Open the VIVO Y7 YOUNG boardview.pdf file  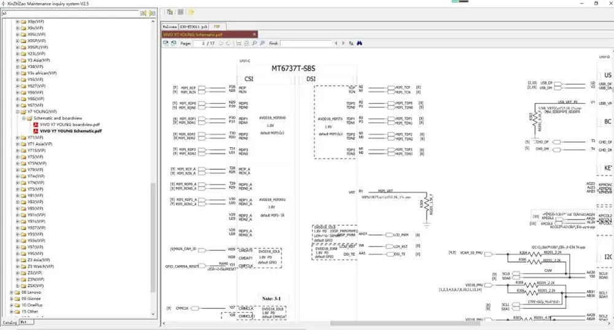click(70, 125)
